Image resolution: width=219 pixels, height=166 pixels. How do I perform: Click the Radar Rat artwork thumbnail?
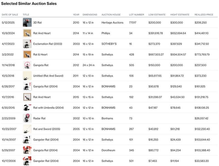pos(27,118)
